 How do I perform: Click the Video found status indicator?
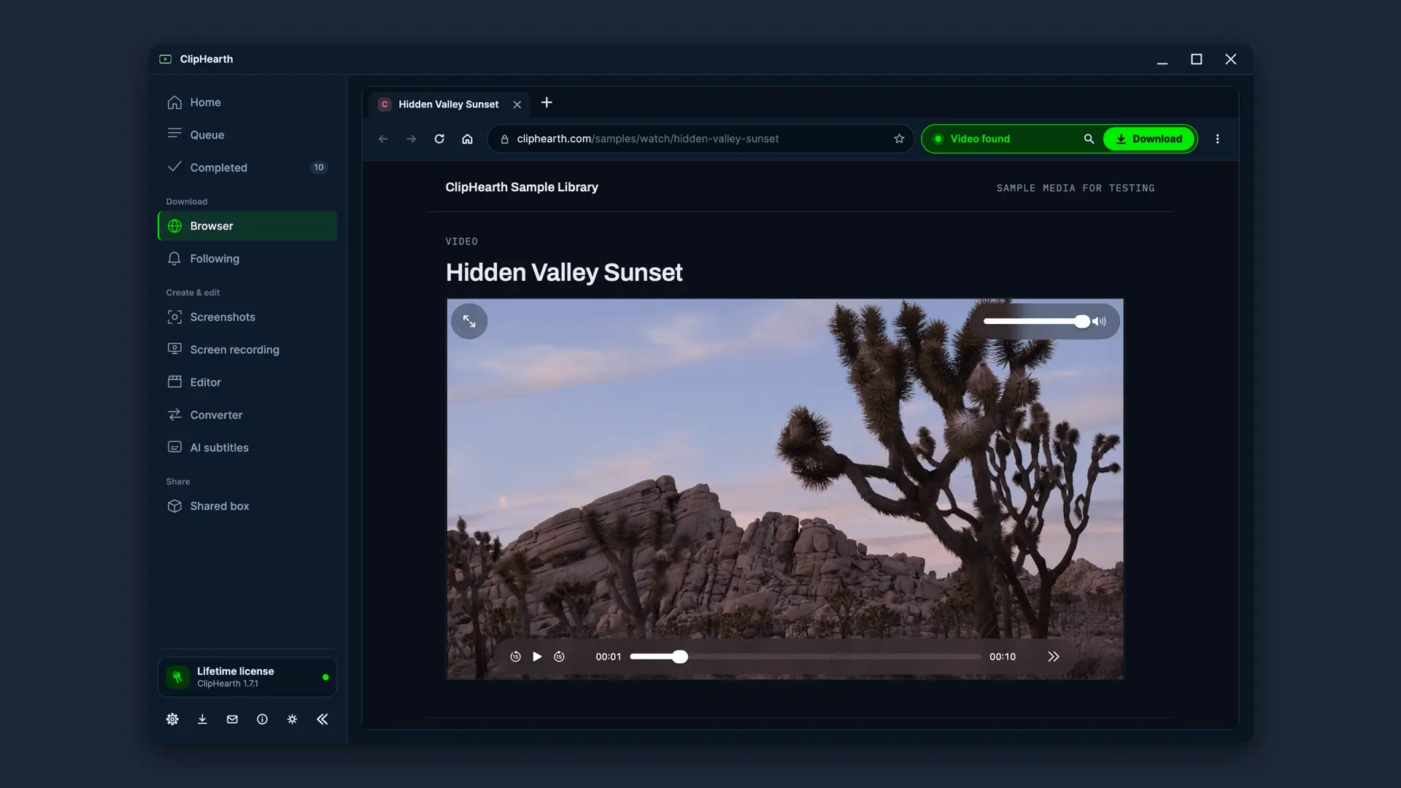[972, 139]
